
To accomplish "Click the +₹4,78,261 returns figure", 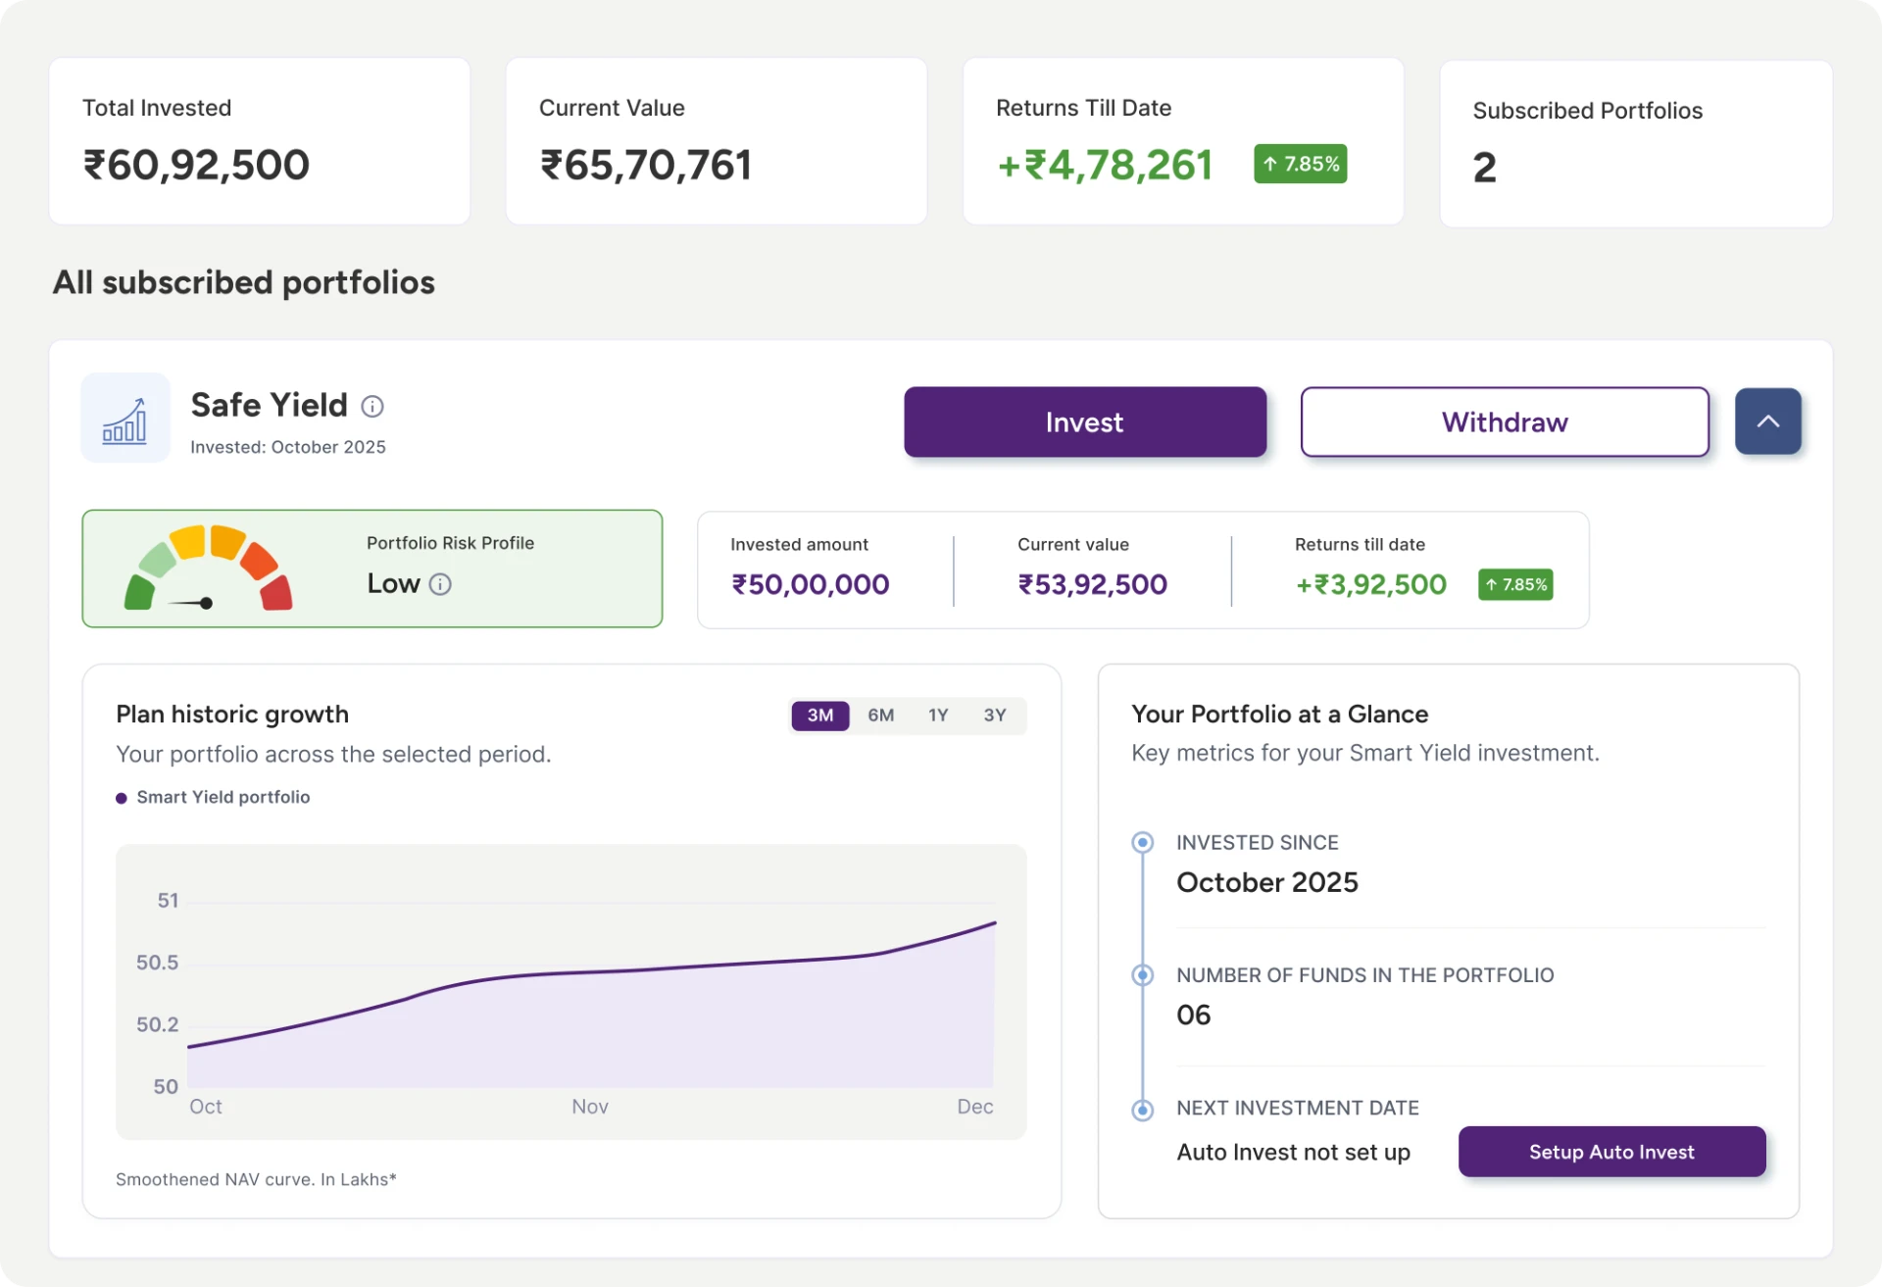I will [x=1105, y=165].
